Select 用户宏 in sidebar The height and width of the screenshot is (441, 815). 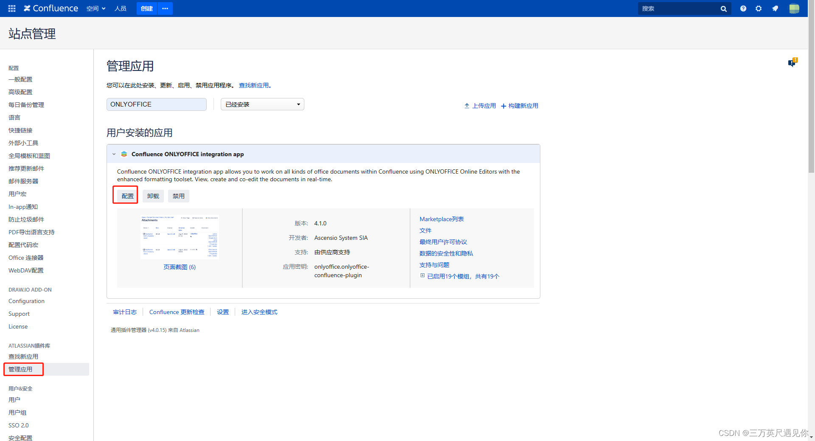tap(17, 194)
